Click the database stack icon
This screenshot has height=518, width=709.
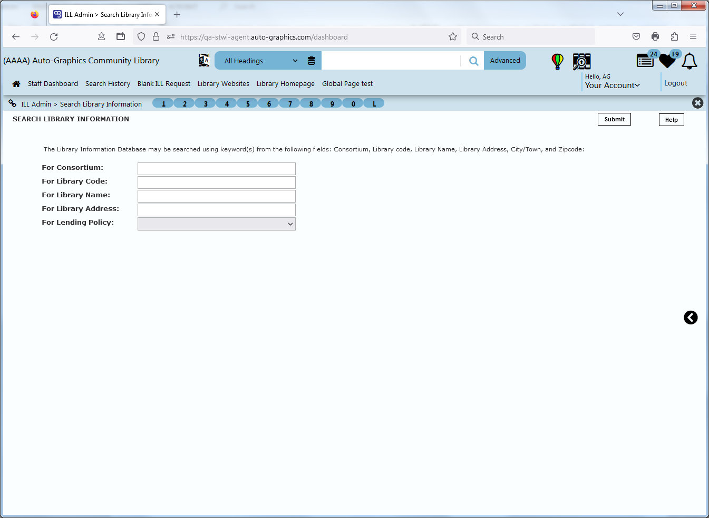[312, 61]
